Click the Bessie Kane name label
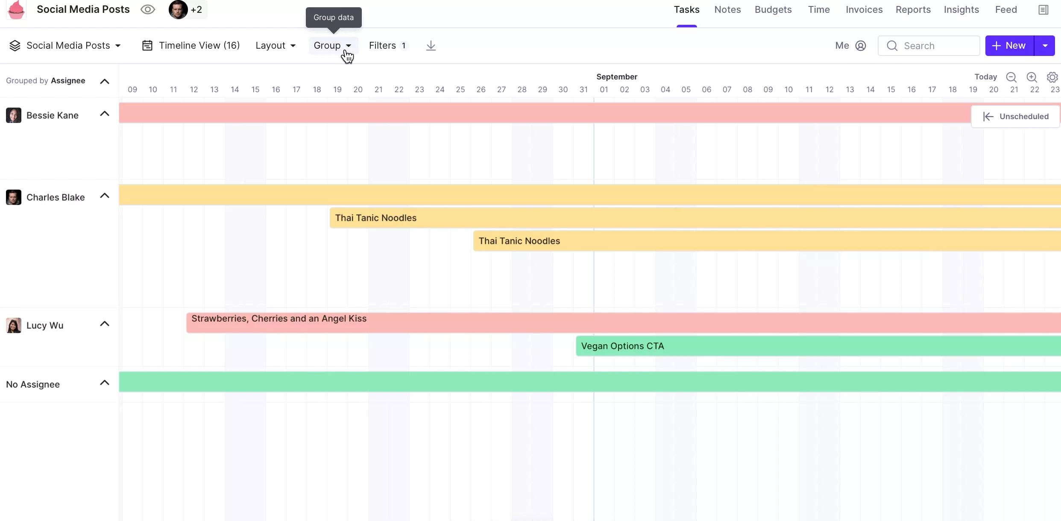The image size is (1061, 521). coord(53,115)
